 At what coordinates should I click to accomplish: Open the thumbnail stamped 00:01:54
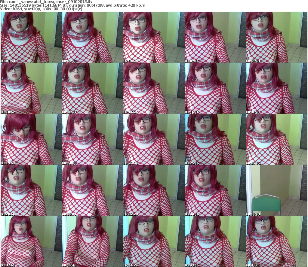point(31,37)
